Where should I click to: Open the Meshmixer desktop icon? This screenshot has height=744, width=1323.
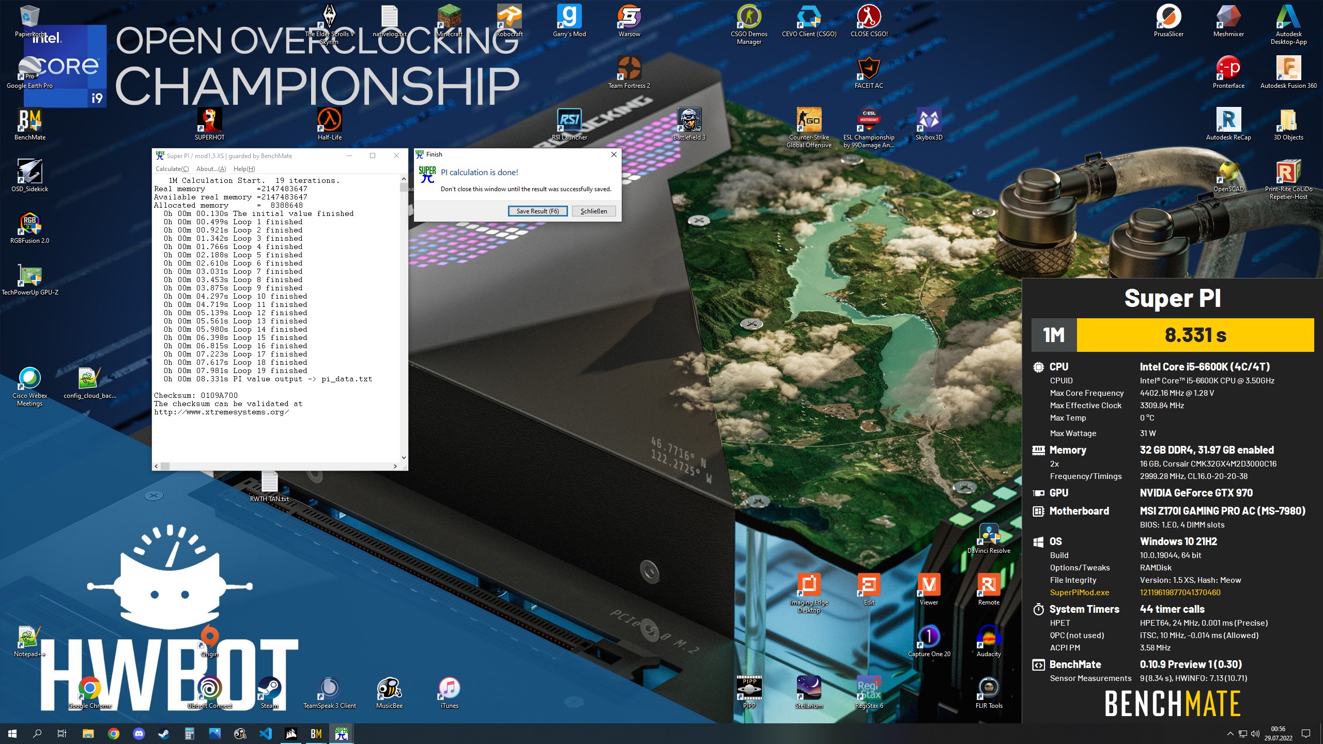(x=1228, y=21)
